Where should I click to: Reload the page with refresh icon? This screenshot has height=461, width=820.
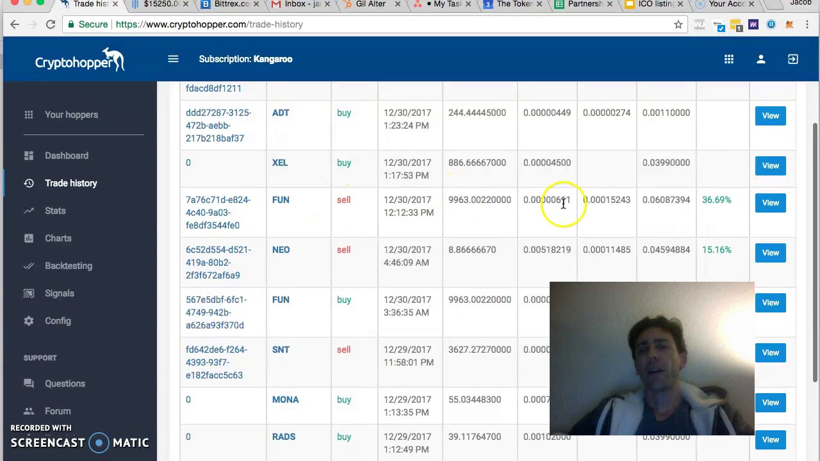51,24
